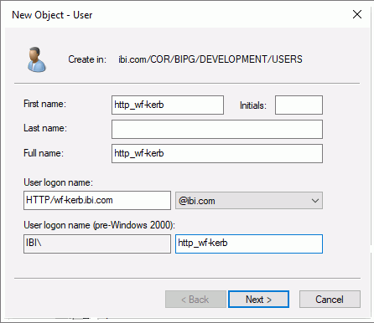Click the 'New Object - User' title text

click(x=52, y=15)
